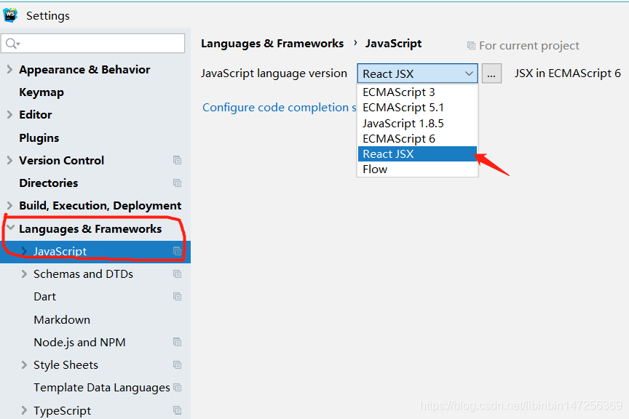Click Languages & Frameworks breadcrumb
629x419 pixels.
[x=272, y=44]
